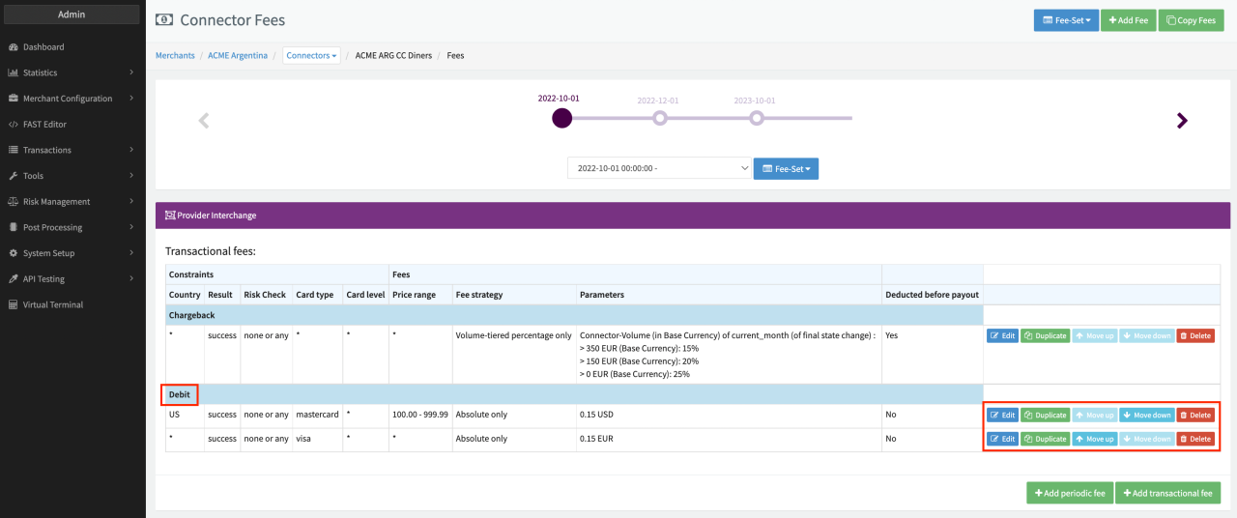Click the API Testing rocket icon
Image resolution: width=1237 pixels, height=518 pixels.
tap(14, 279)
